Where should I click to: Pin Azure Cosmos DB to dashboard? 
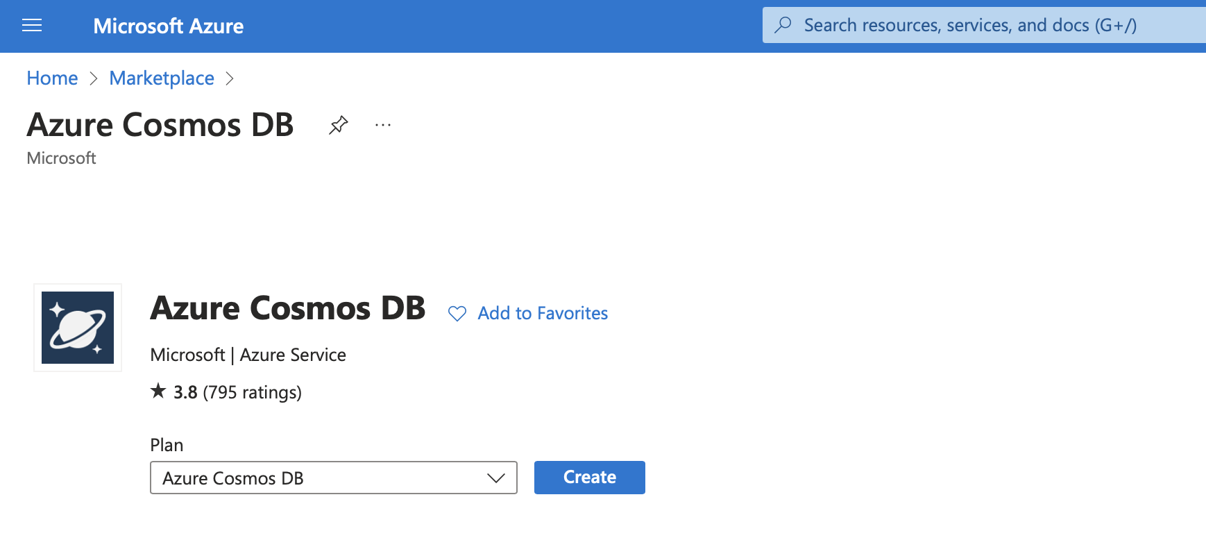pyautogui.click(x=338, y=125)
